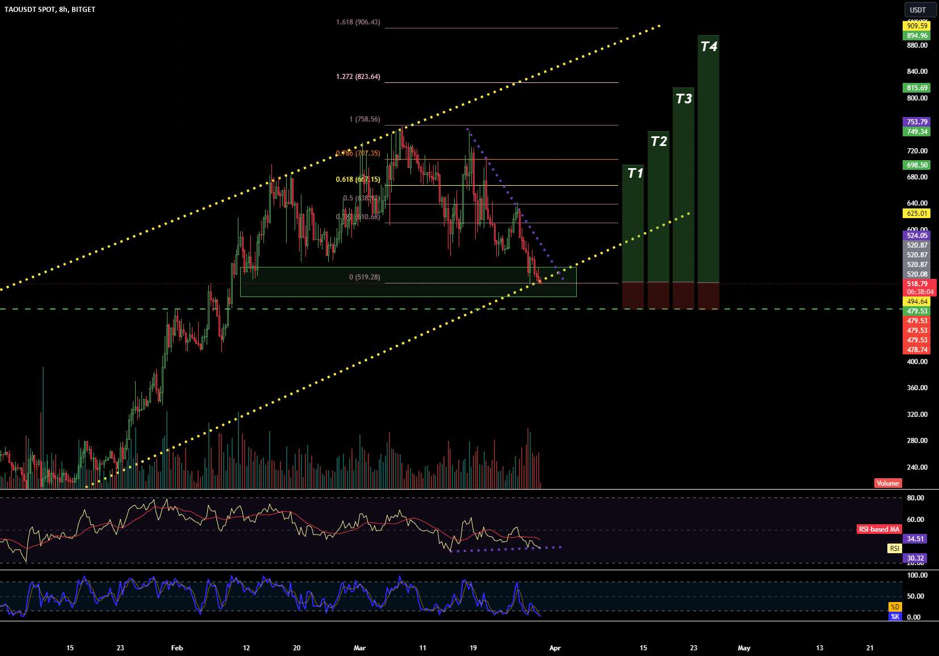Click the 800.00 price axis label

(x=917, y=98)
